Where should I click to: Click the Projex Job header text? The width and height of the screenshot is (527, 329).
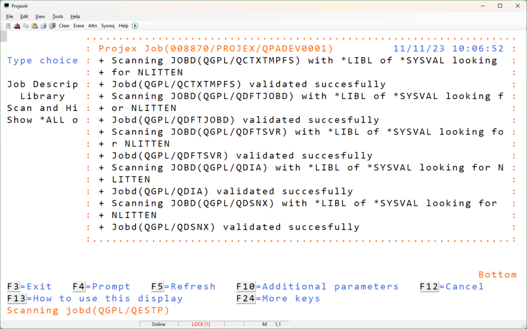pyautogui.click(x=216, y=49)
